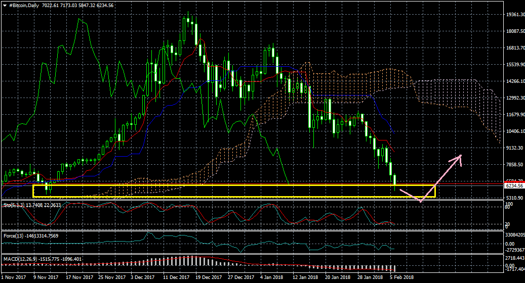
Task: Click the 12 Jan 2018 date label
Action: point(305,277)
